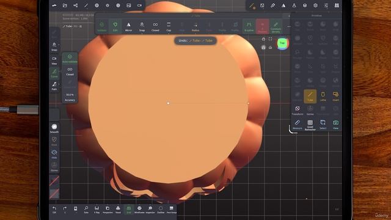This screenshot has height=220, width=391.
Task: Open the Scene share icon menu
Action: click(75, 5)
